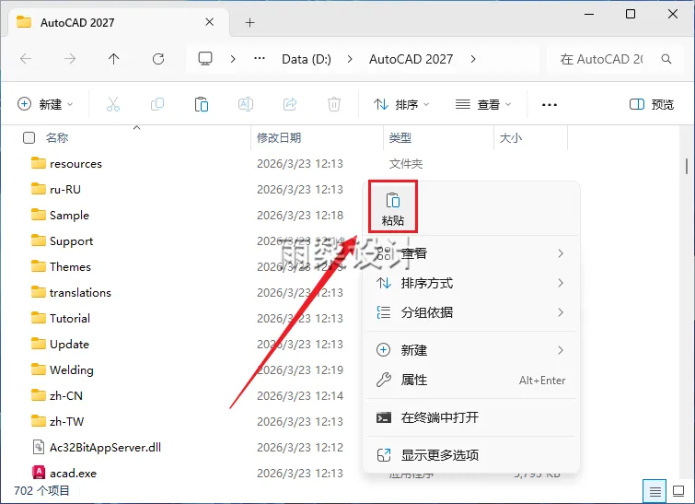Select the Welding folder row

point(63,369)
